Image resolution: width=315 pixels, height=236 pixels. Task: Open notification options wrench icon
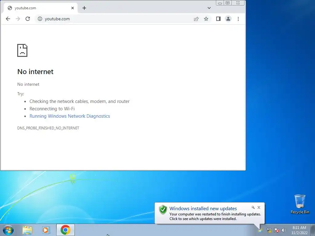coord(253,207)
